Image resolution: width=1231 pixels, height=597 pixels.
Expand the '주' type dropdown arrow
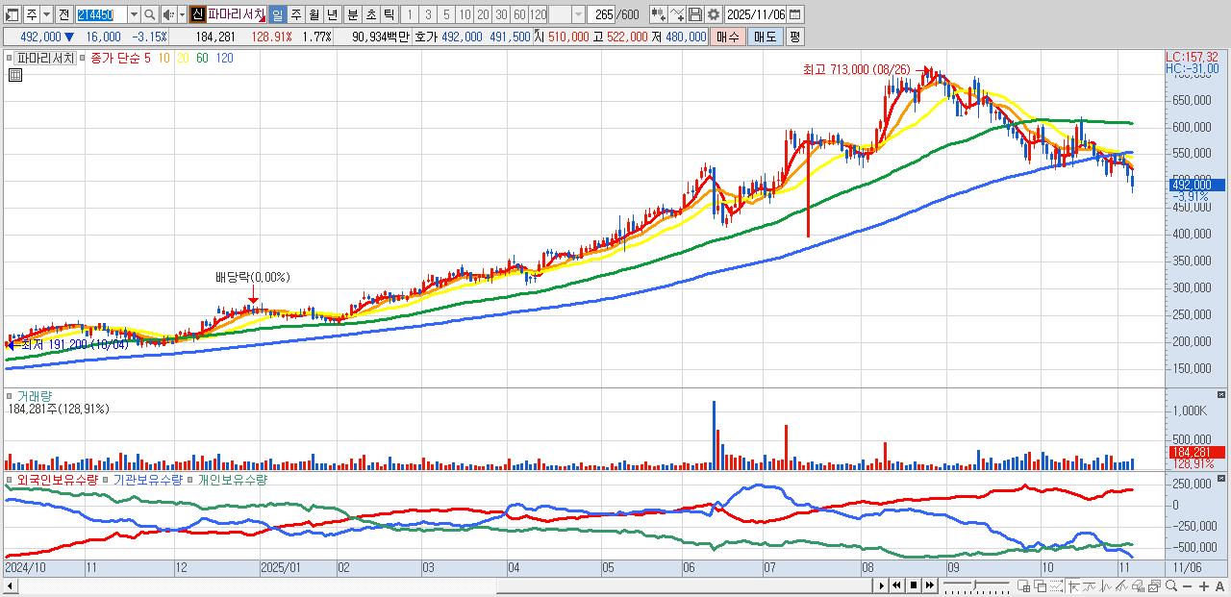coord(46,14)
